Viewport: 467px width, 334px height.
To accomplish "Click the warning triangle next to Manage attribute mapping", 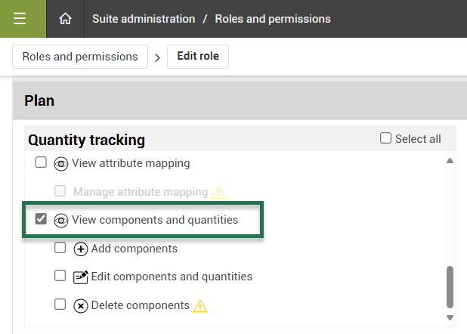I will pos(218,192).
